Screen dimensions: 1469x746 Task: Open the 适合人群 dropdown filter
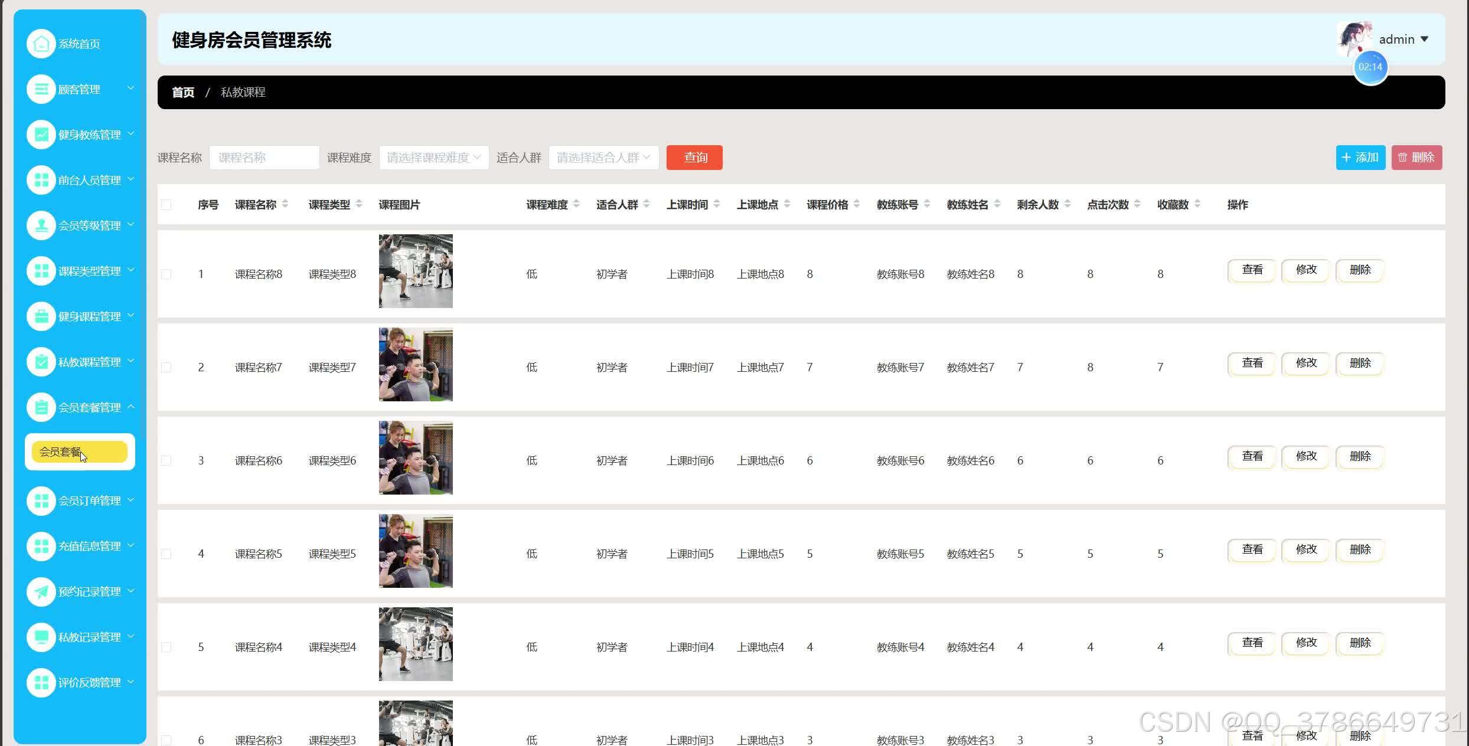coord(603,158)
